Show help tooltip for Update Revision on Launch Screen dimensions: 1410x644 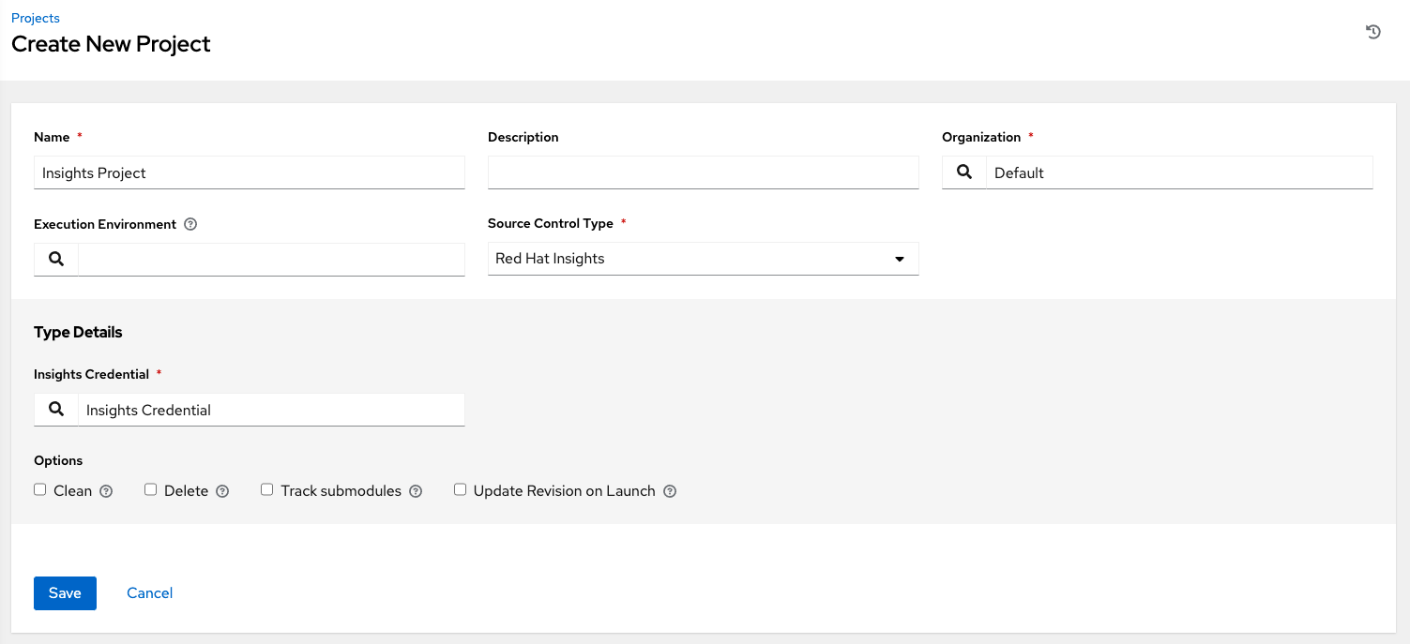point(669,490)
